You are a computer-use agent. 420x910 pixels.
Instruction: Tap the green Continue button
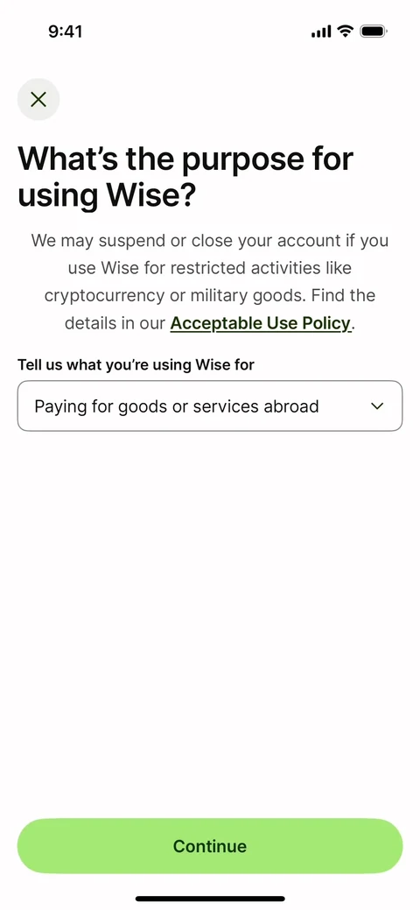tap(210, 845)
